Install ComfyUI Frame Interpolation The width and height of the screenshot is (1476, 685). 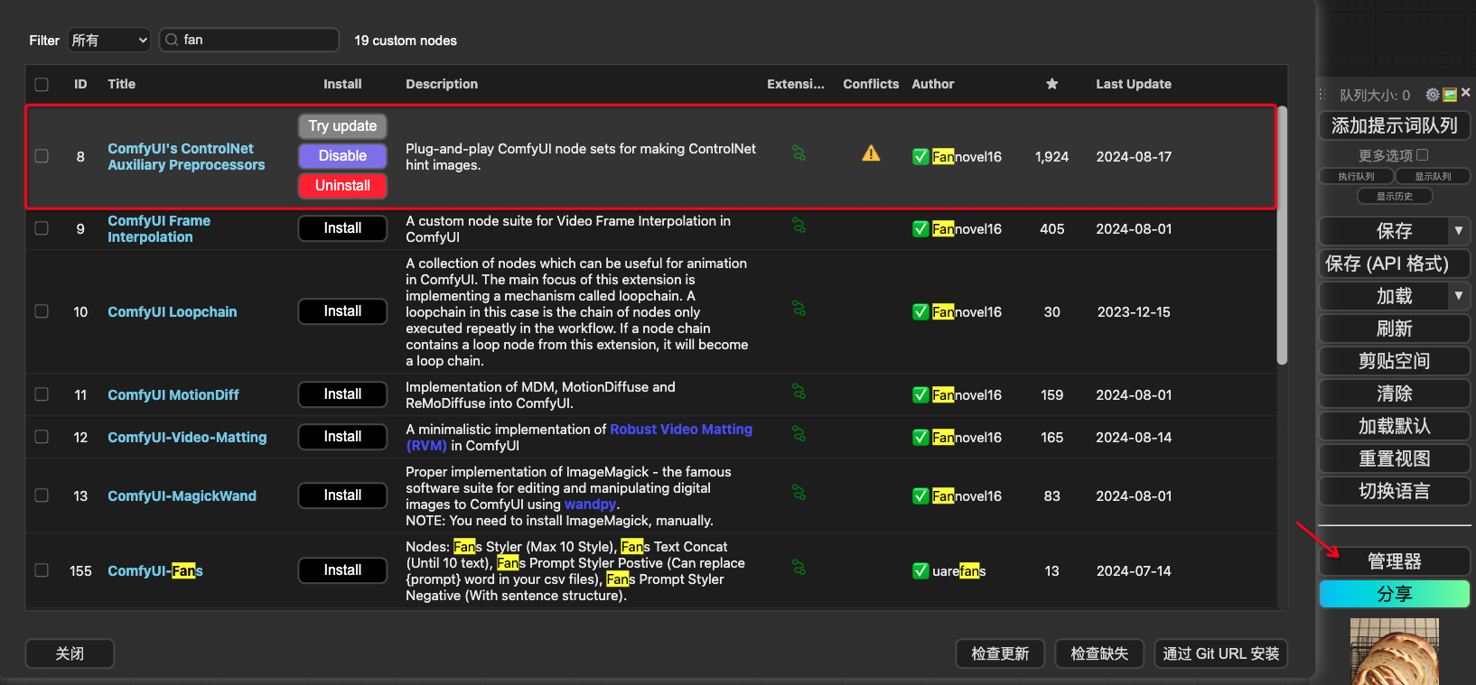tap(342, 228)
